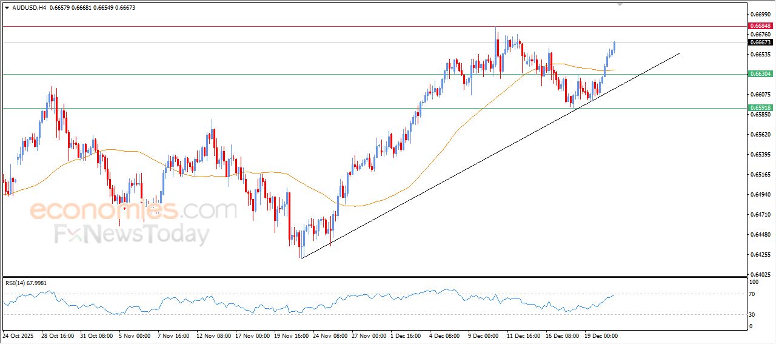This screenshot has width=776, height=344.
Task: Click the gray chart shift marker at top
Action: click(620, 4)
